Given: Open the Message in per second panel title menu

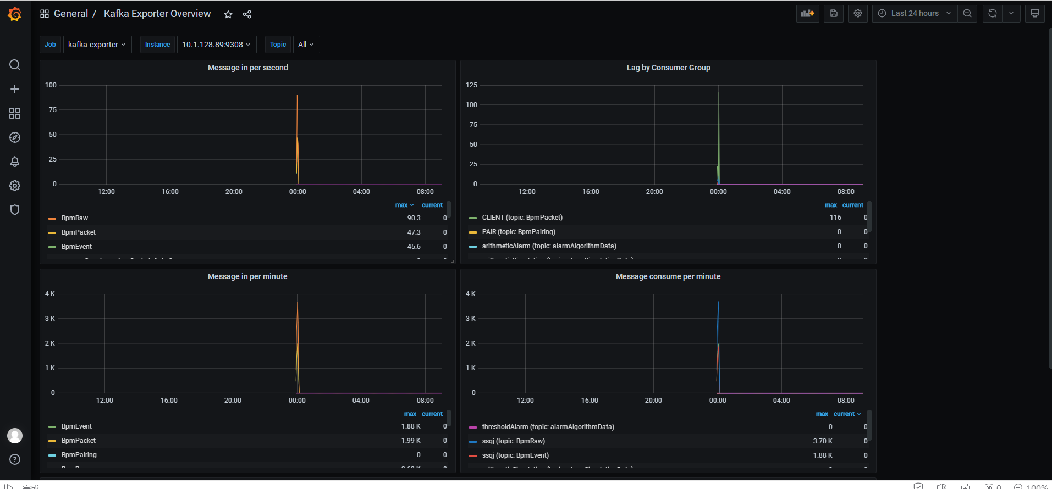Looking at the screenshot, I should point(247,68).
